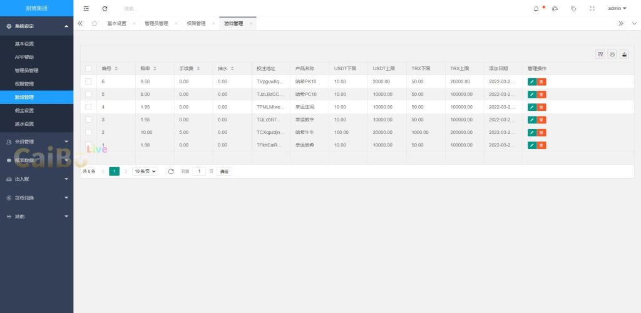This screenshot has height=313, width=641.
Task: Toggle fullscreen with the header expand icon
Action: tap(592, 8)
